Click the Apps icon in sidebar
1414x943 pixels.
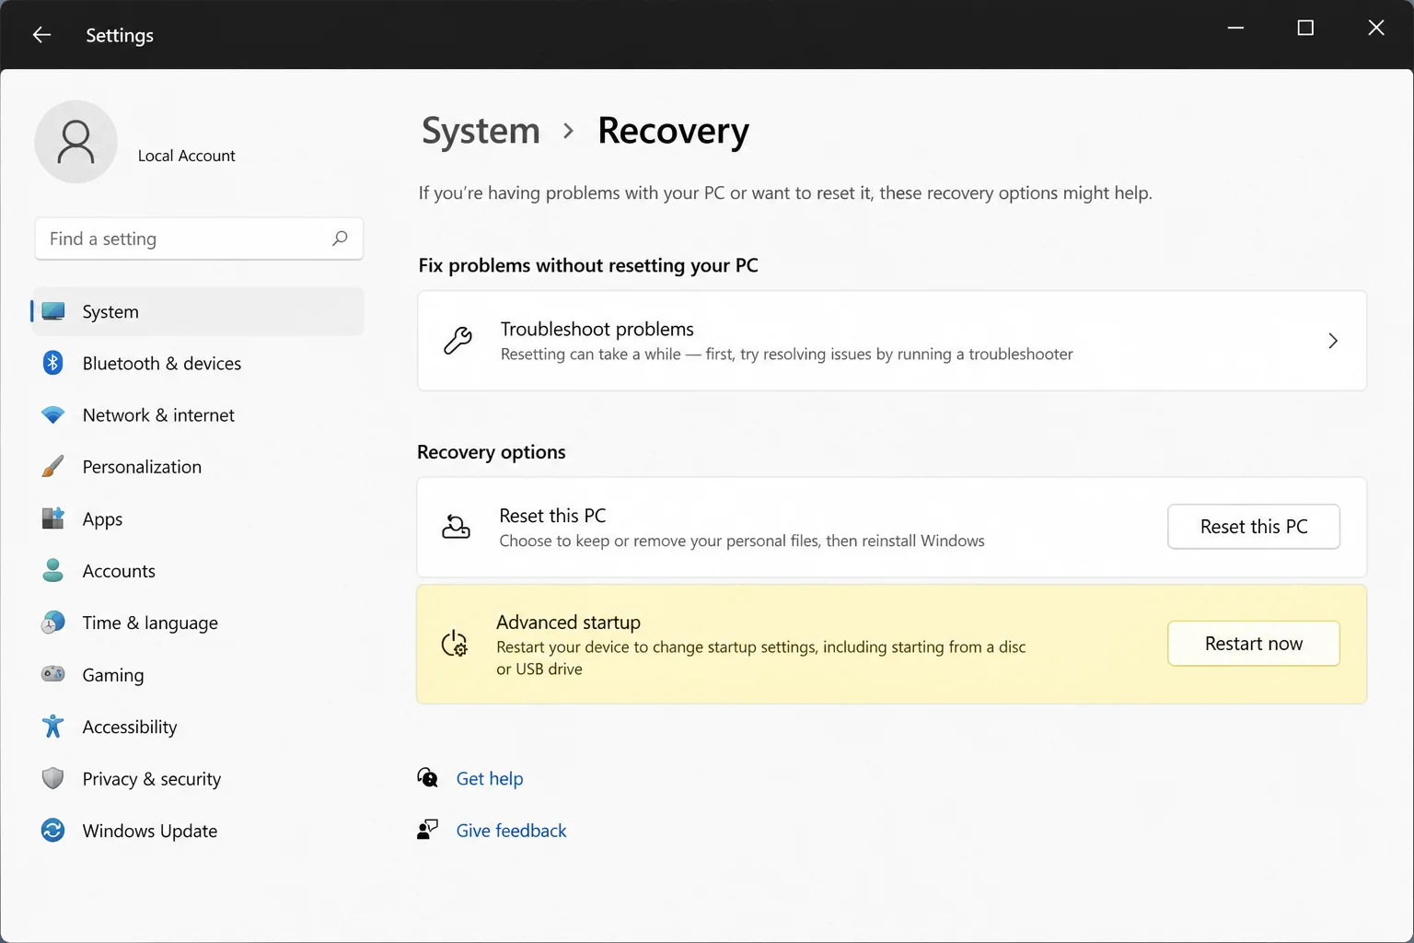(x=53, y=518)
